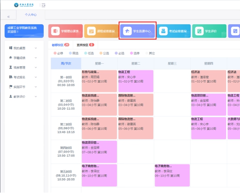Click the college logo in header
Image resolution: width=240 pixels, height=193 pixels.
(x=24, y=5)
